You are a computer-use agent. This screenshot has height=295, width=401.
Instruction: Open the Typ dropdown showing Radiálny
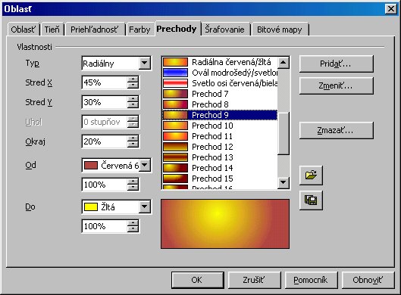coord(145,63)
